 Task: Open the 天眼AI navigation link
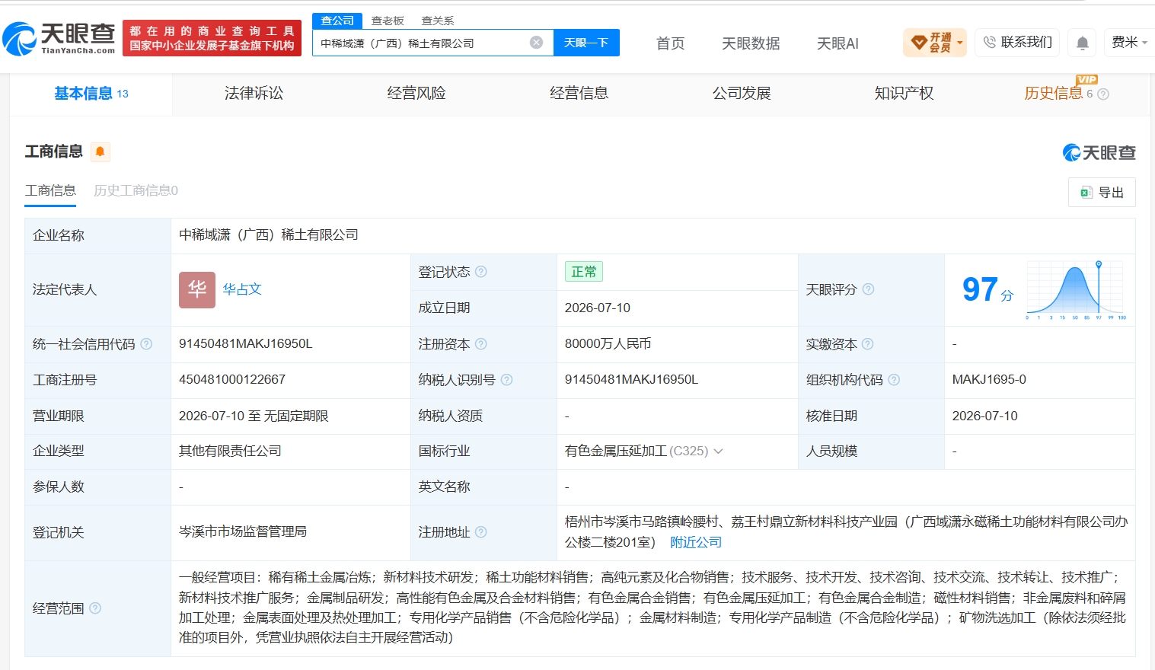838,43
